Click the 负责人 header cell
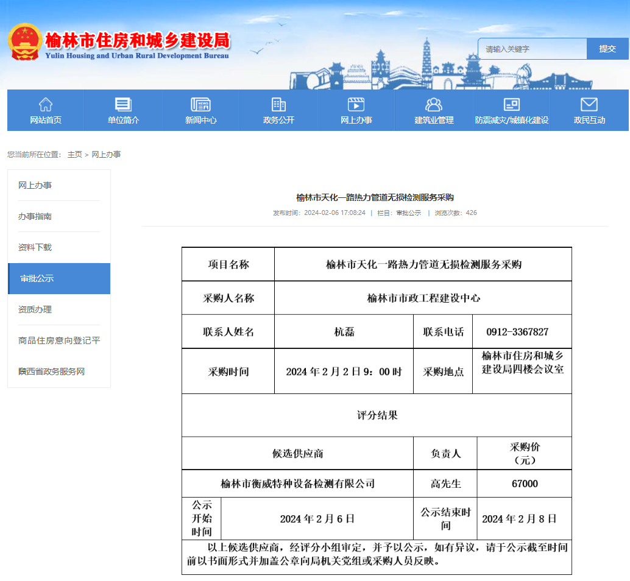The width and height of the screenshot is (630, 581). click(445, 454)
